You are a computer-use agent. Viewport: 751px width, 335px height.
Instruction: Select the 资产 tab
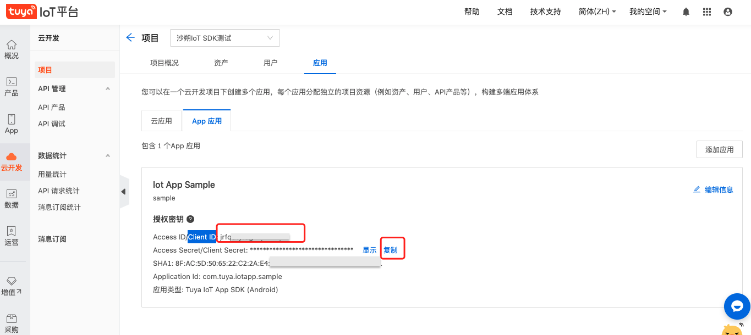(221, 63)
